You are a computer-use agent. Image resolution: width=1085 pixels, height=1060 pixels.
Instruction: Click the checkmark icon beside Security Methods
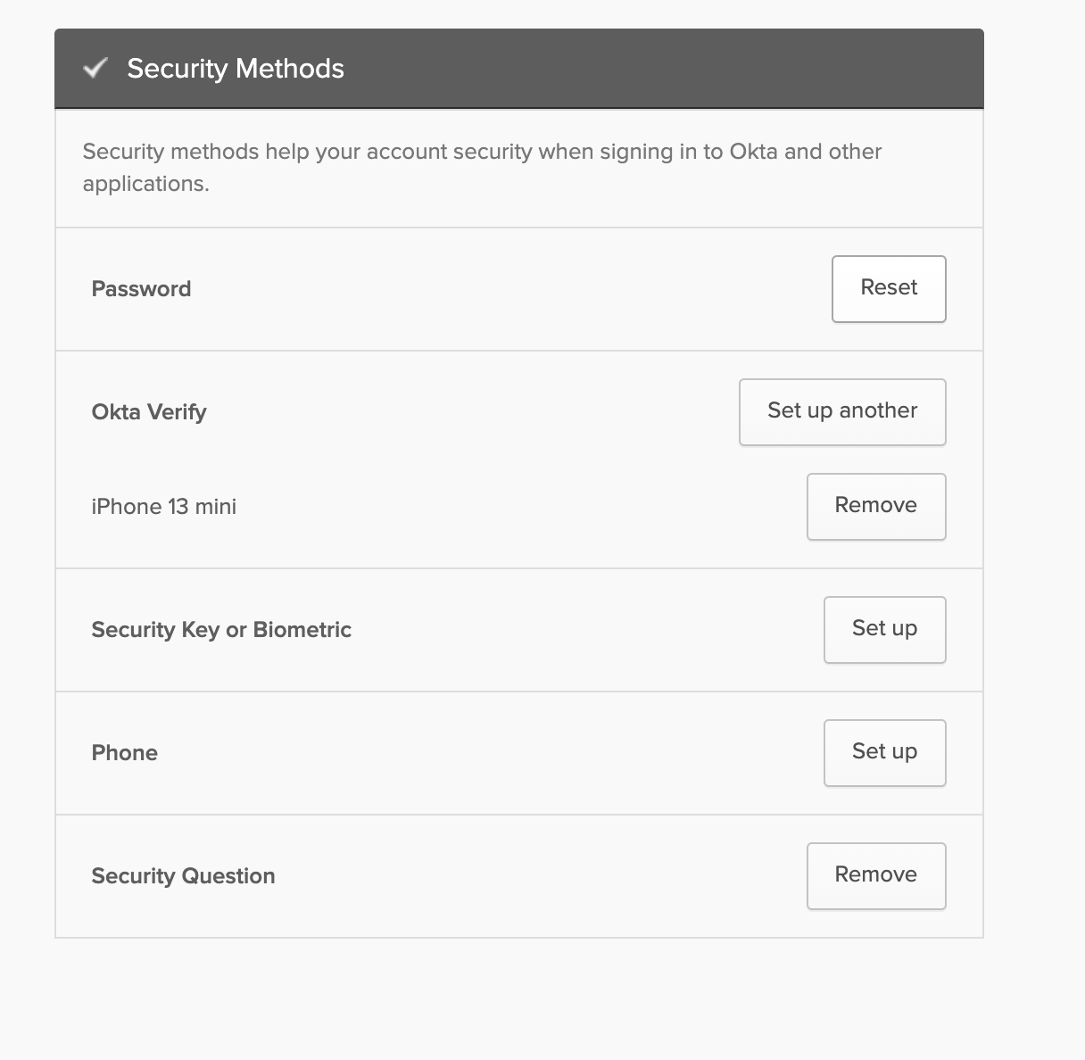[95, 68]
